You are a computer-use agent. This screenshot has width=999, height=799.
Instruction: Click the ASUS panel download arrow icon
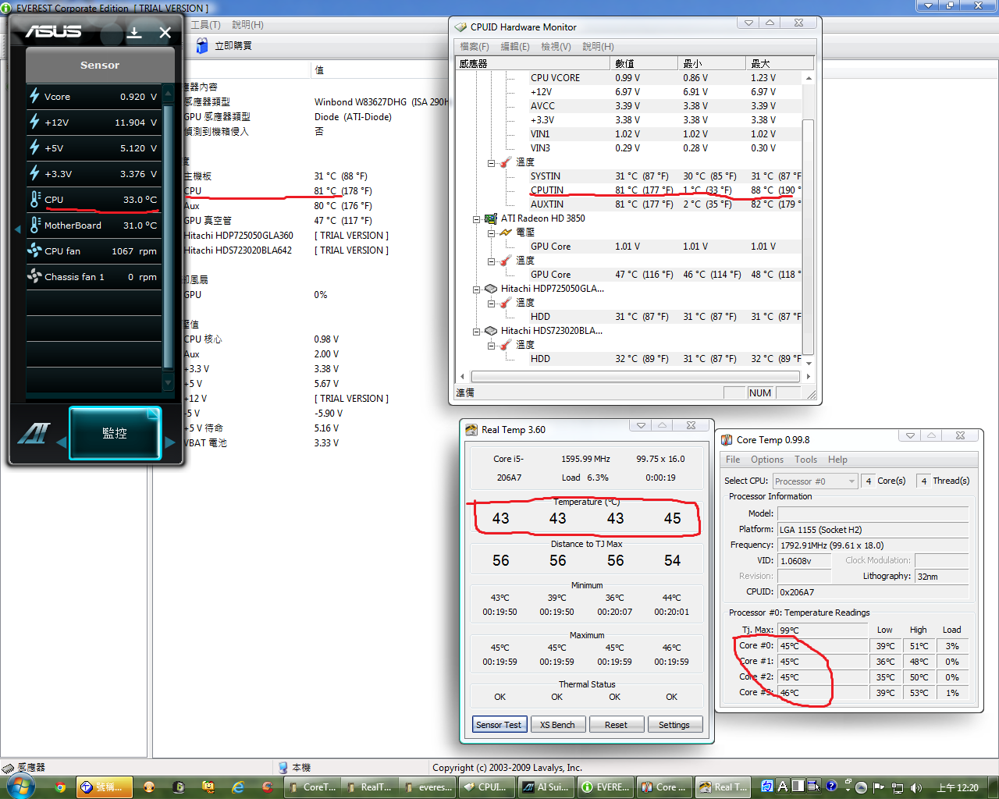[x=134, y=32]
